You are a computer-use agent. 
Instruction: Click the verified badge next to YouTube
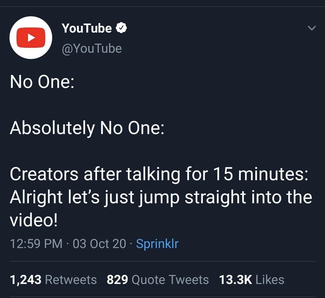122,27
